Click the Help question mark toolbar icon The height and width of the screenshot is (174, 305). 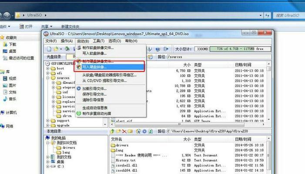[158, 49]
